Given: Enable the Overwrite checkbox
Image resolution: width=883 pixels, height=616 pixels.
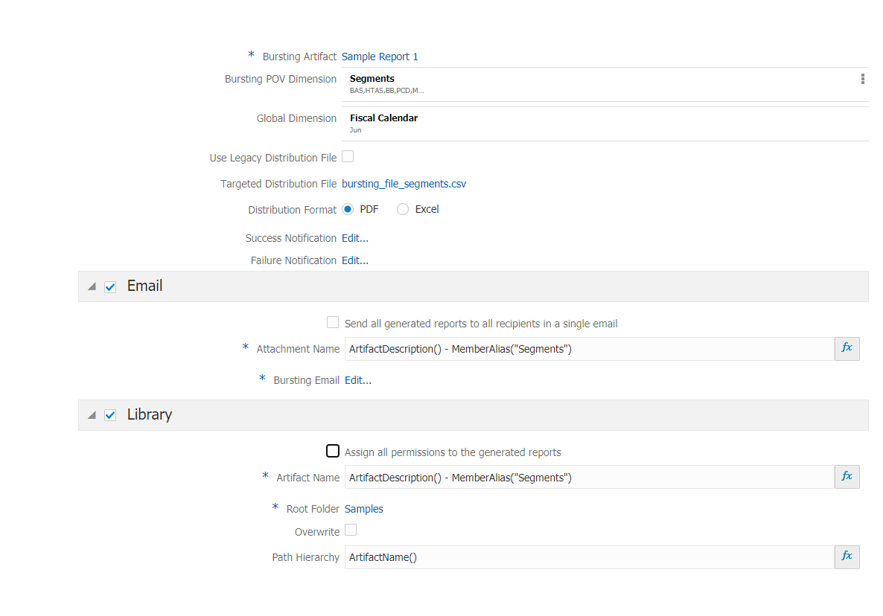Looking at the screenshot, I should point(351,530).
